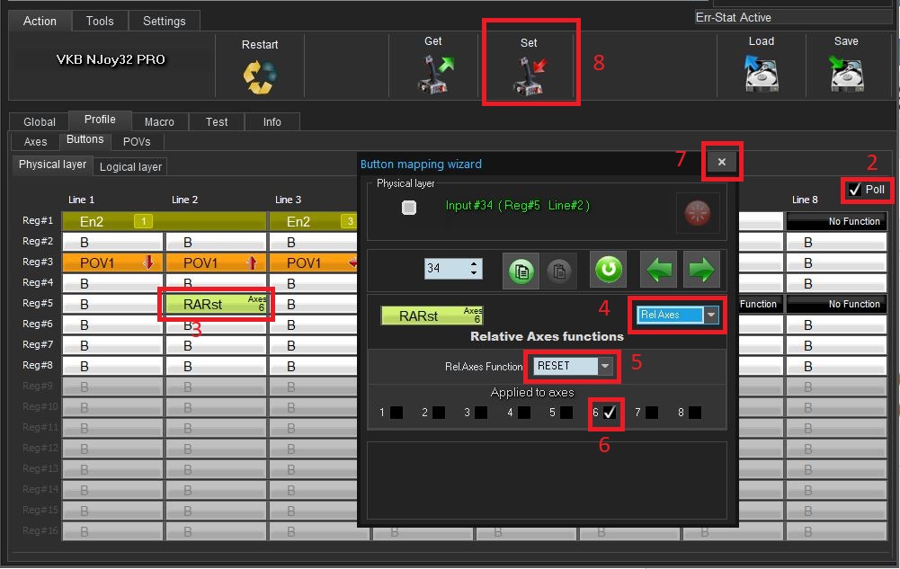Click the Restart device icon
Screen dimensions: 900x569
point(260,76)
